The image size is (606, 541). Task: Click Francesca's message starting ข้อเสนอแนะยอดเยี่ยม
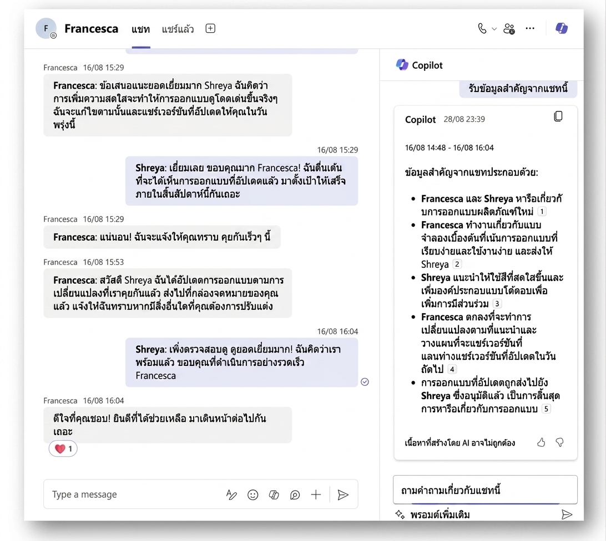168,105
